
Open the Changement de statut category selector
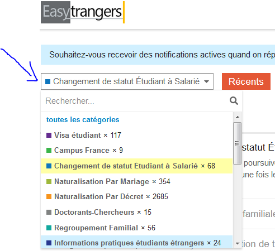[x=127, y=81]
